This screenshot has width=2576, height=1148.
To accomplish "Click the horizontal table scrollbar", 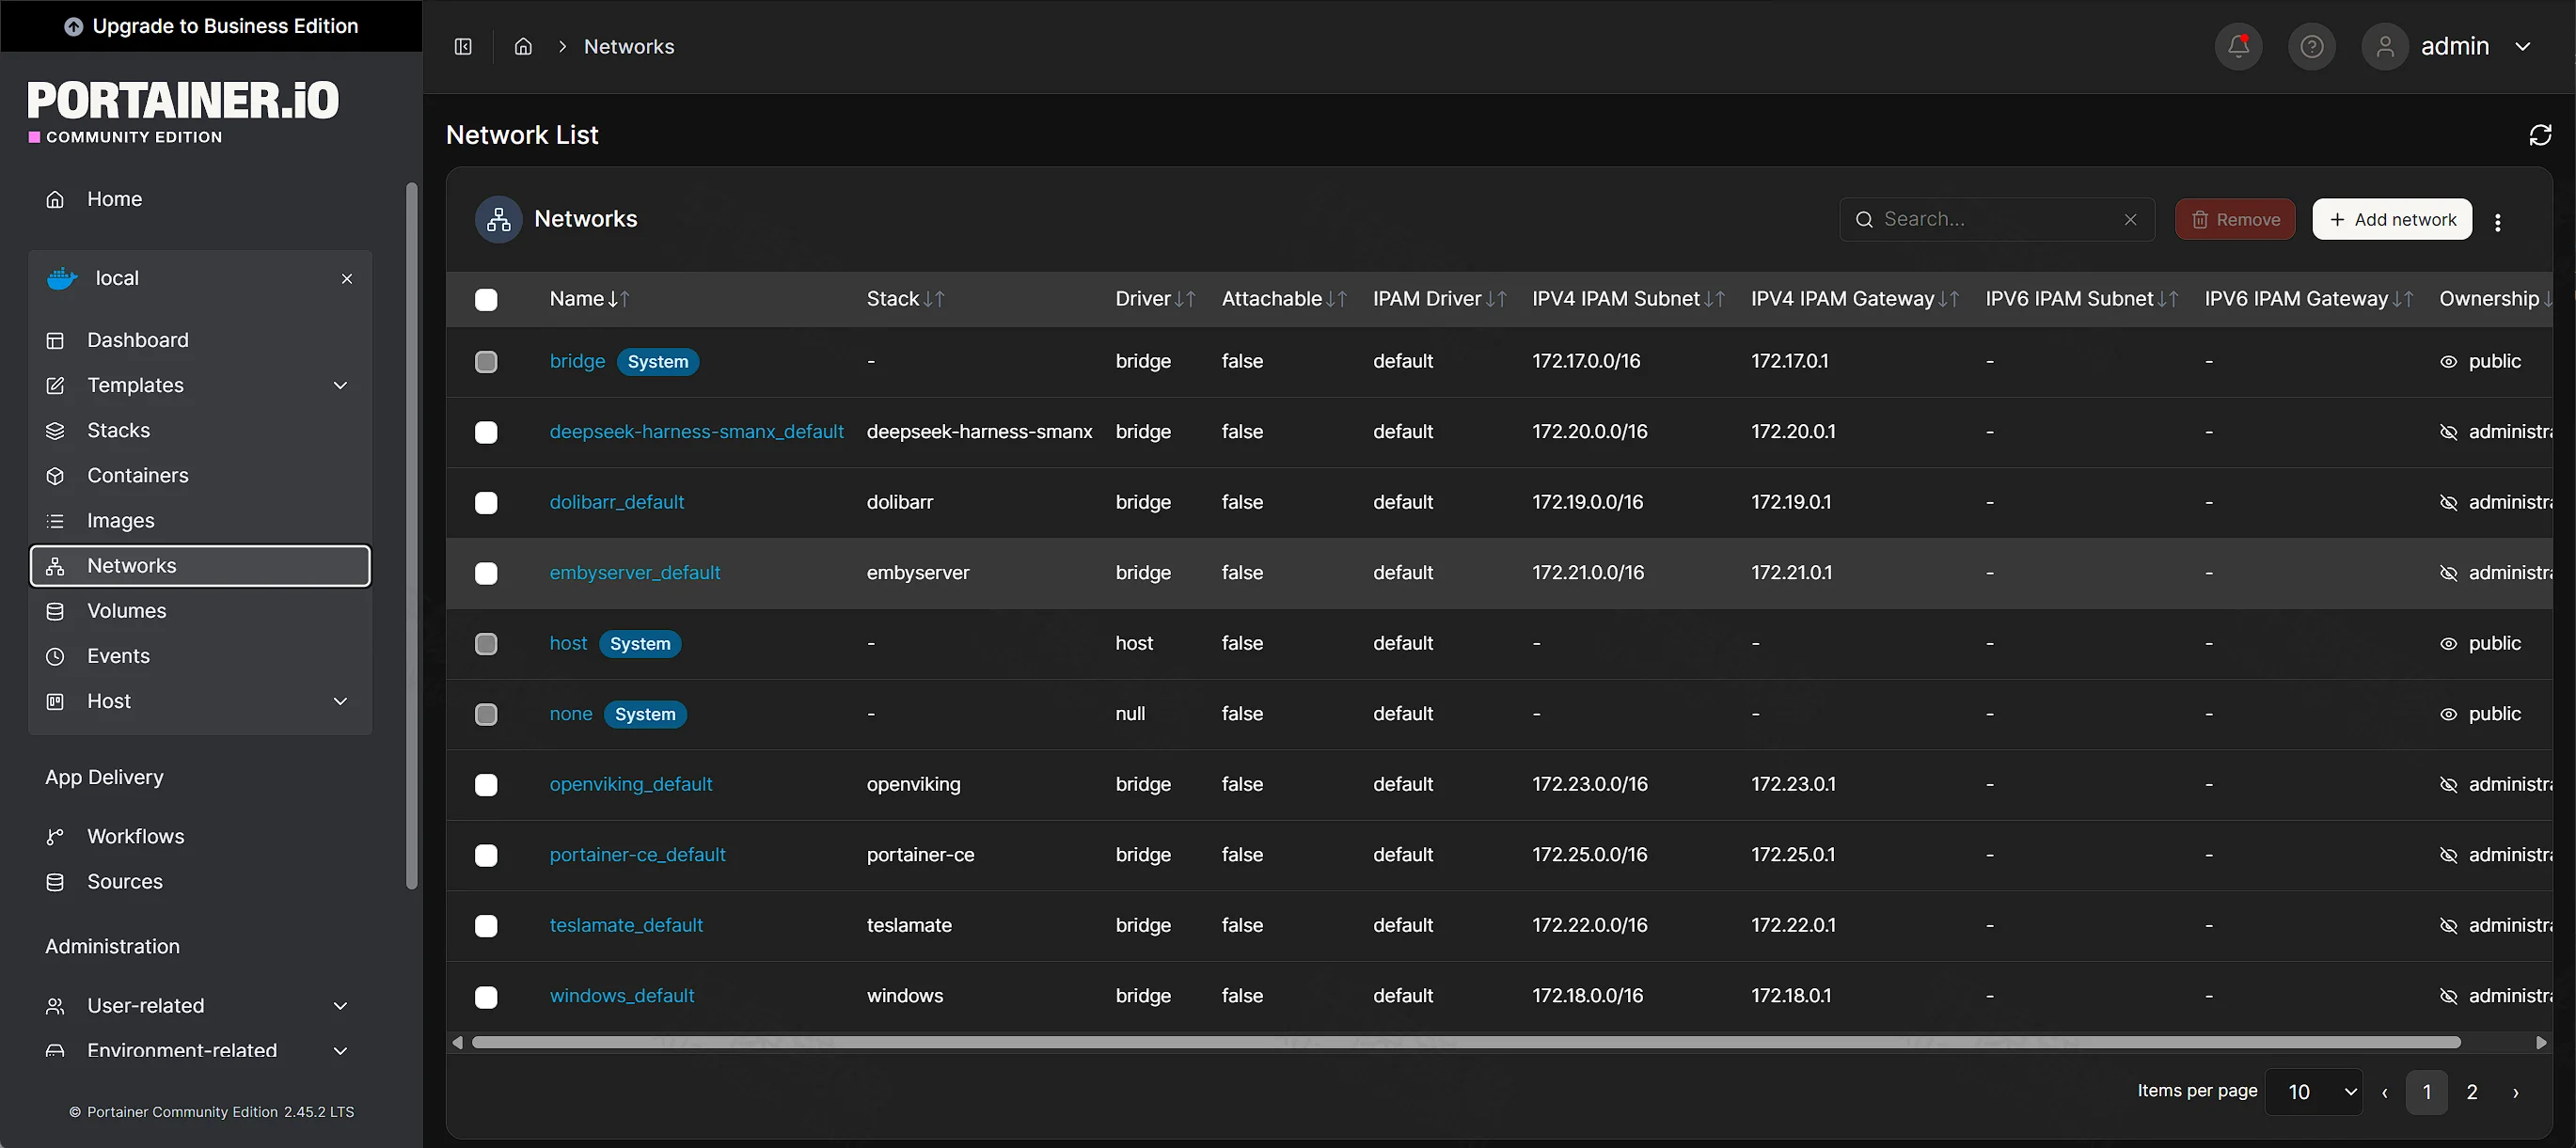I will pos(1465,1043).
